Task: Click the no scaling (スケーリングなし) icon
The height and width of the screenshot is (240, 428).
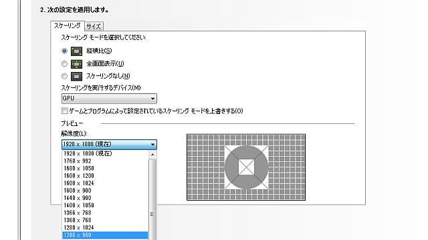Action: point(76,77)
